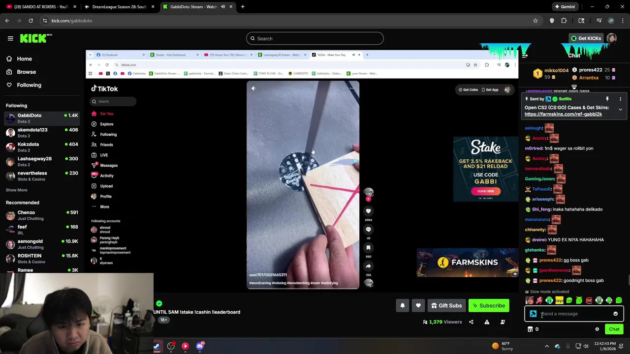
Task: Open farmskins.com referral link
Action: tap(563, 114)
